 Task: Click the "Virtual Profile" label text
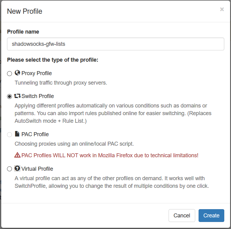(37, 169)
